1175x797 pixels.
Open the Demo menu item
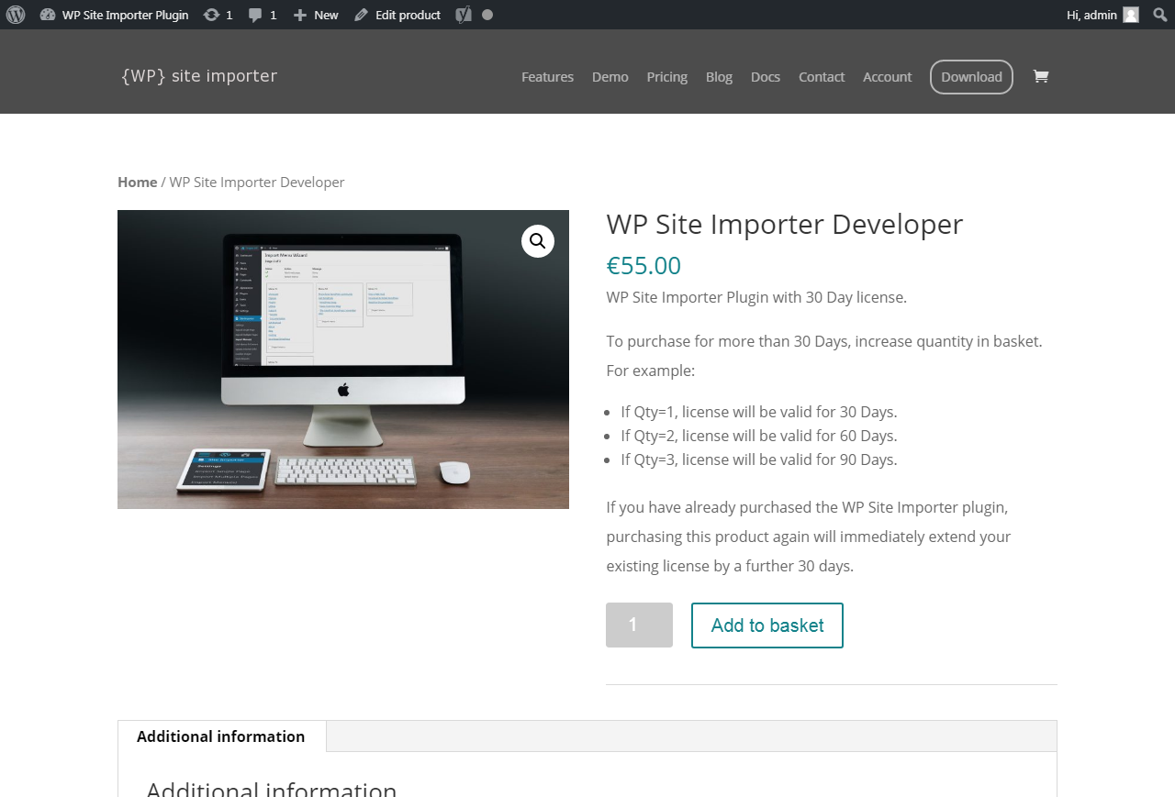pos(610,77)
